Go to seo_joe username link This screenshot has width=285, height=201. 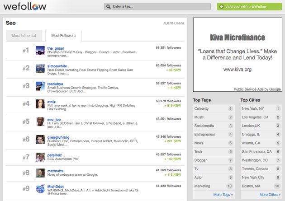coord(54,119)
